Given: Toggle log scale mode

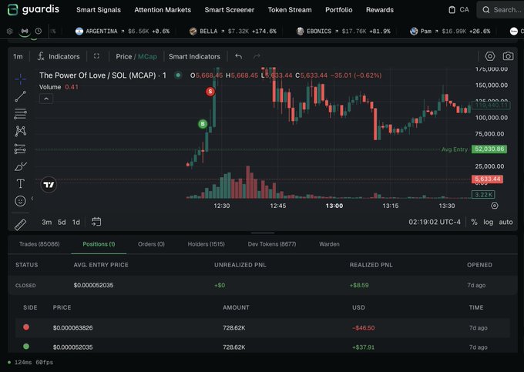Looking at the screenshot, I should click(x=488, y=222).
